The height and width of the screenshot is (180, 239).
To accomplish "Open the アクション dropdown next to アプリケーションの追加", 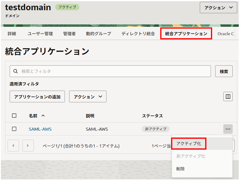I will (88, 97).
